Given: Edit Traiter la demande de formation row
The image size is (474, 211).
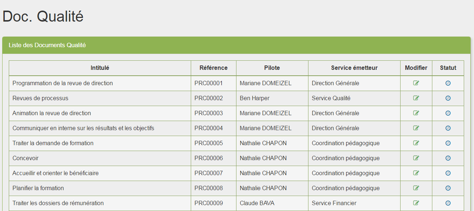Looking at the screenshot, I should click(x=416, y=143).
